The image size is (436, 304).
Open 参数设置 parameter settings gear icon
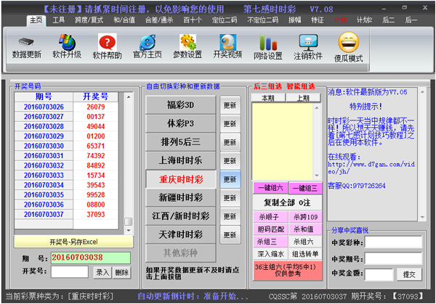pos(187,42)
